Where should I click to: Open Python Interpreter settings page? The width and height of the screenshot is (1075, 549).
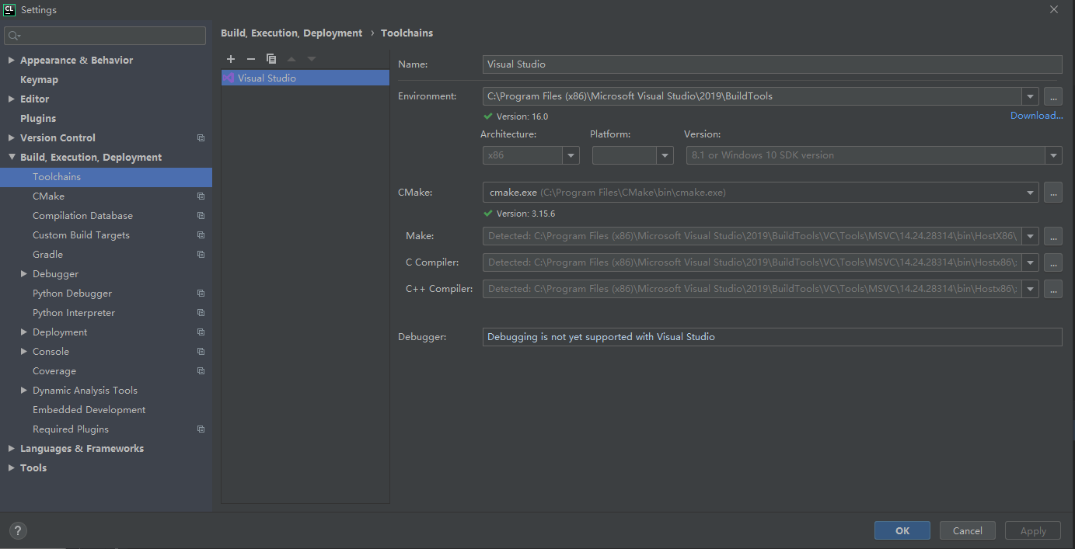[74, 312]
